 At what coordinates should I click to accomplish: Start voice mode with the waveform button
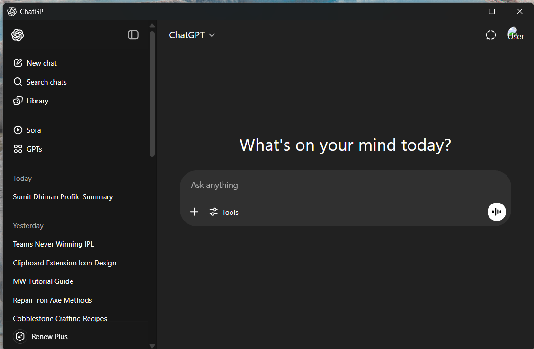[x=497, y=212]
